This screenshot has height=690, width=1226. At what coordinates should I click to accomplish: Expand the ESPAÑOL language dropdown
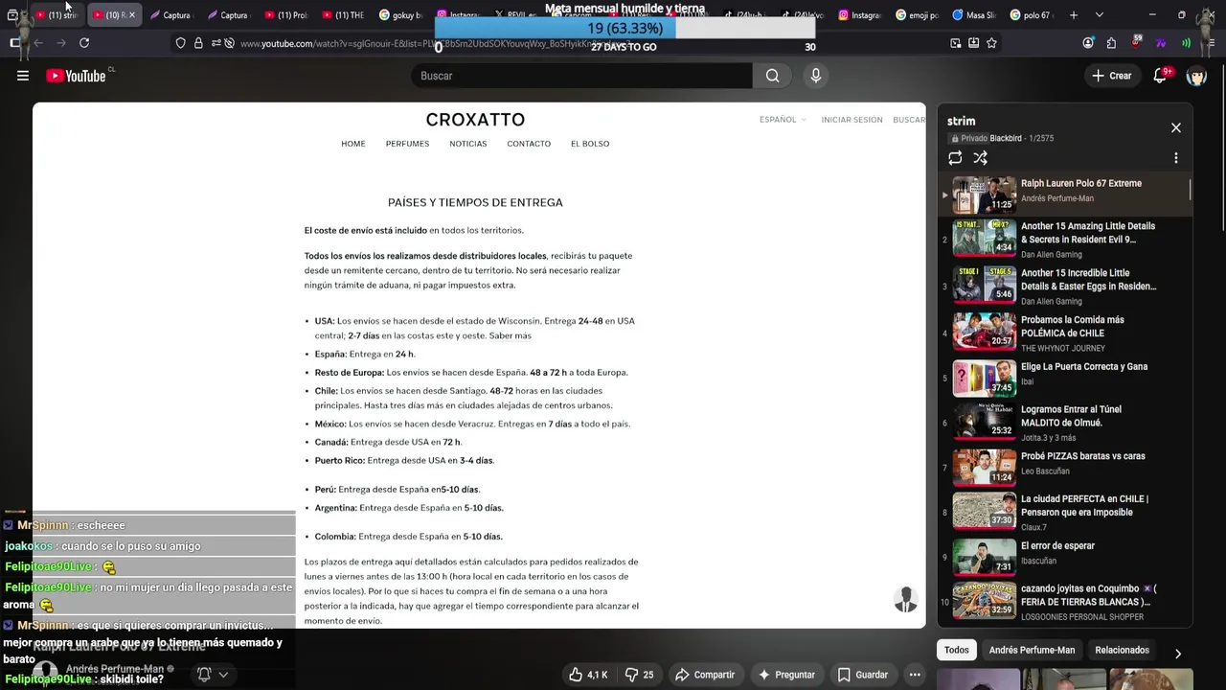[x=783, y=120]
